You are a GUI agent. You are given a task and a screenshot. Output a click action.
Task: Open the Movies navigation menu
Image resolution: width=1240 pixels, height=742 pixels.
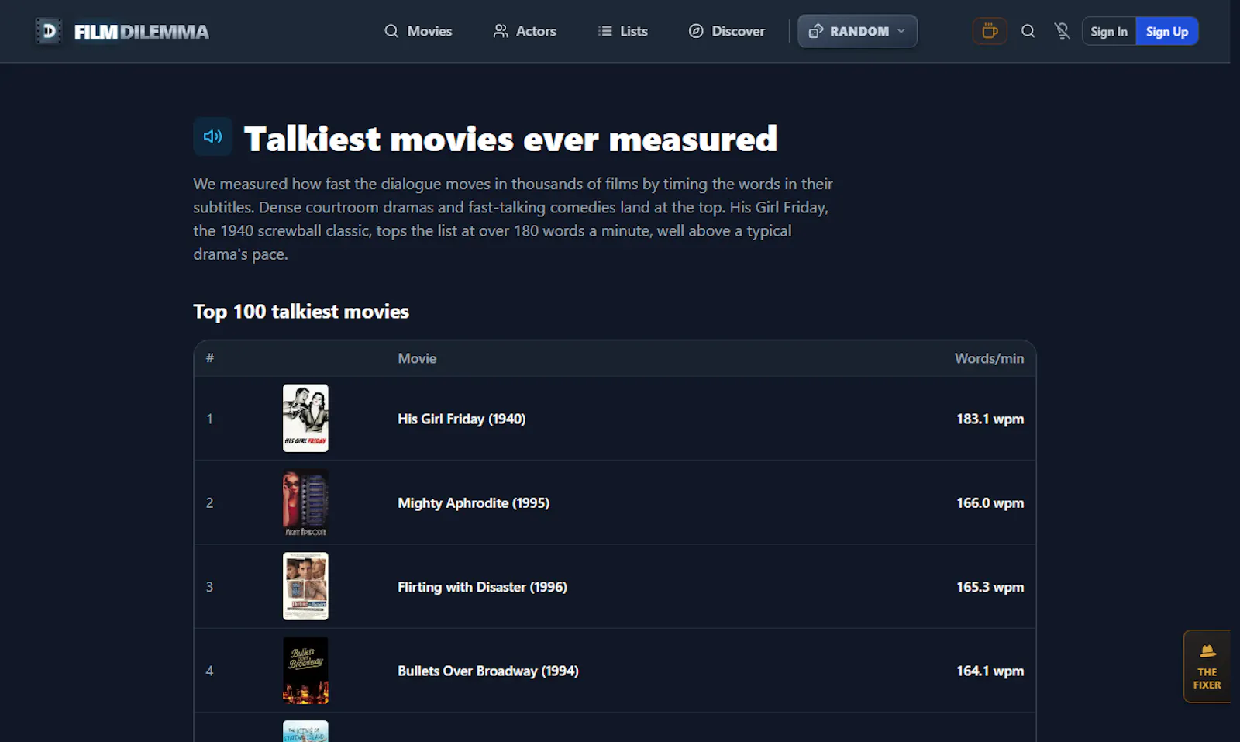point(418,31)
